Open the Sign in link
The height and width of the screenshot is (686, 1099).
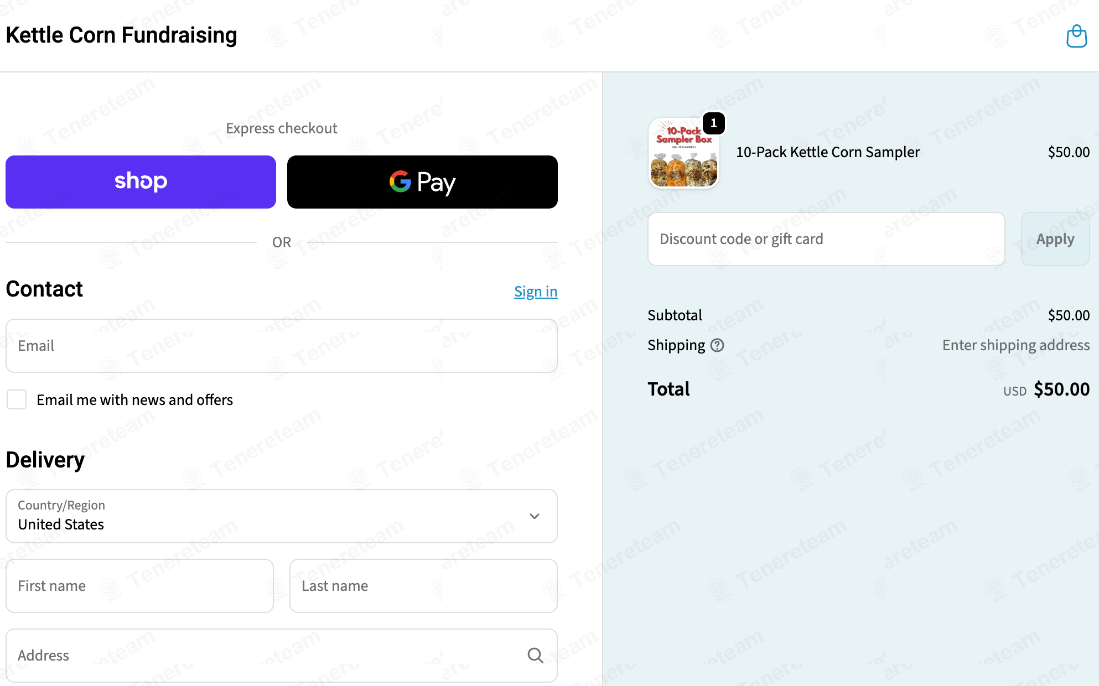click(536, 292)
